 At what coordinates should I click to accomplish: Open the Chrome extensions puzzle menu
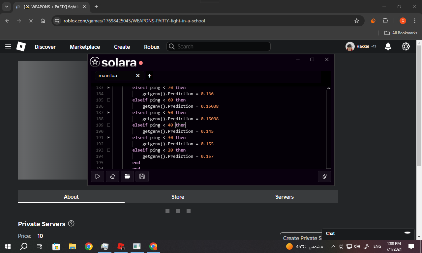coord(385,21)
